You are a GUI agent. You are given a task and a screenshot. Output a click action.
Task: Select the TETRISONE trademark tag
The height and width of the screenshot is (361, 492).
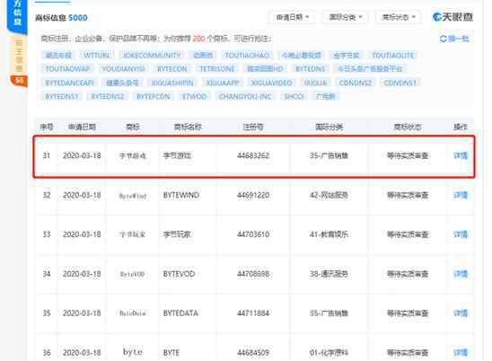[x=217, y=69]
